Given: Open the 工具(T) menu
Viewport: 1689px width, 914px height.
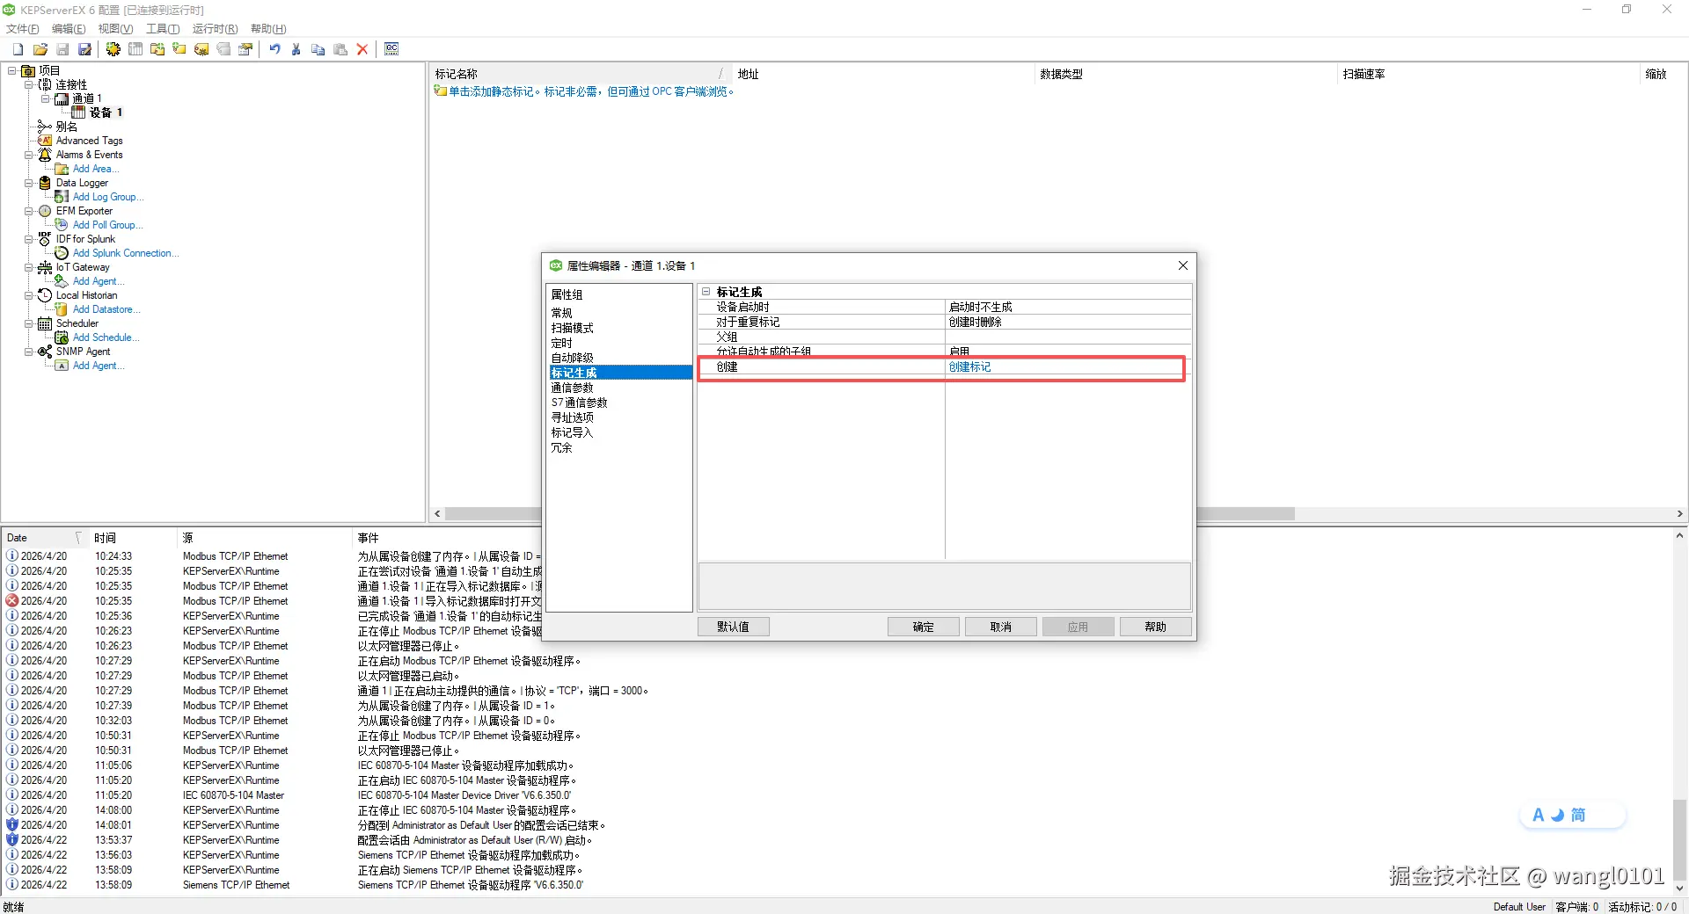Looking at the screenshot, I should pyautogui.click(x=163, y=29).
